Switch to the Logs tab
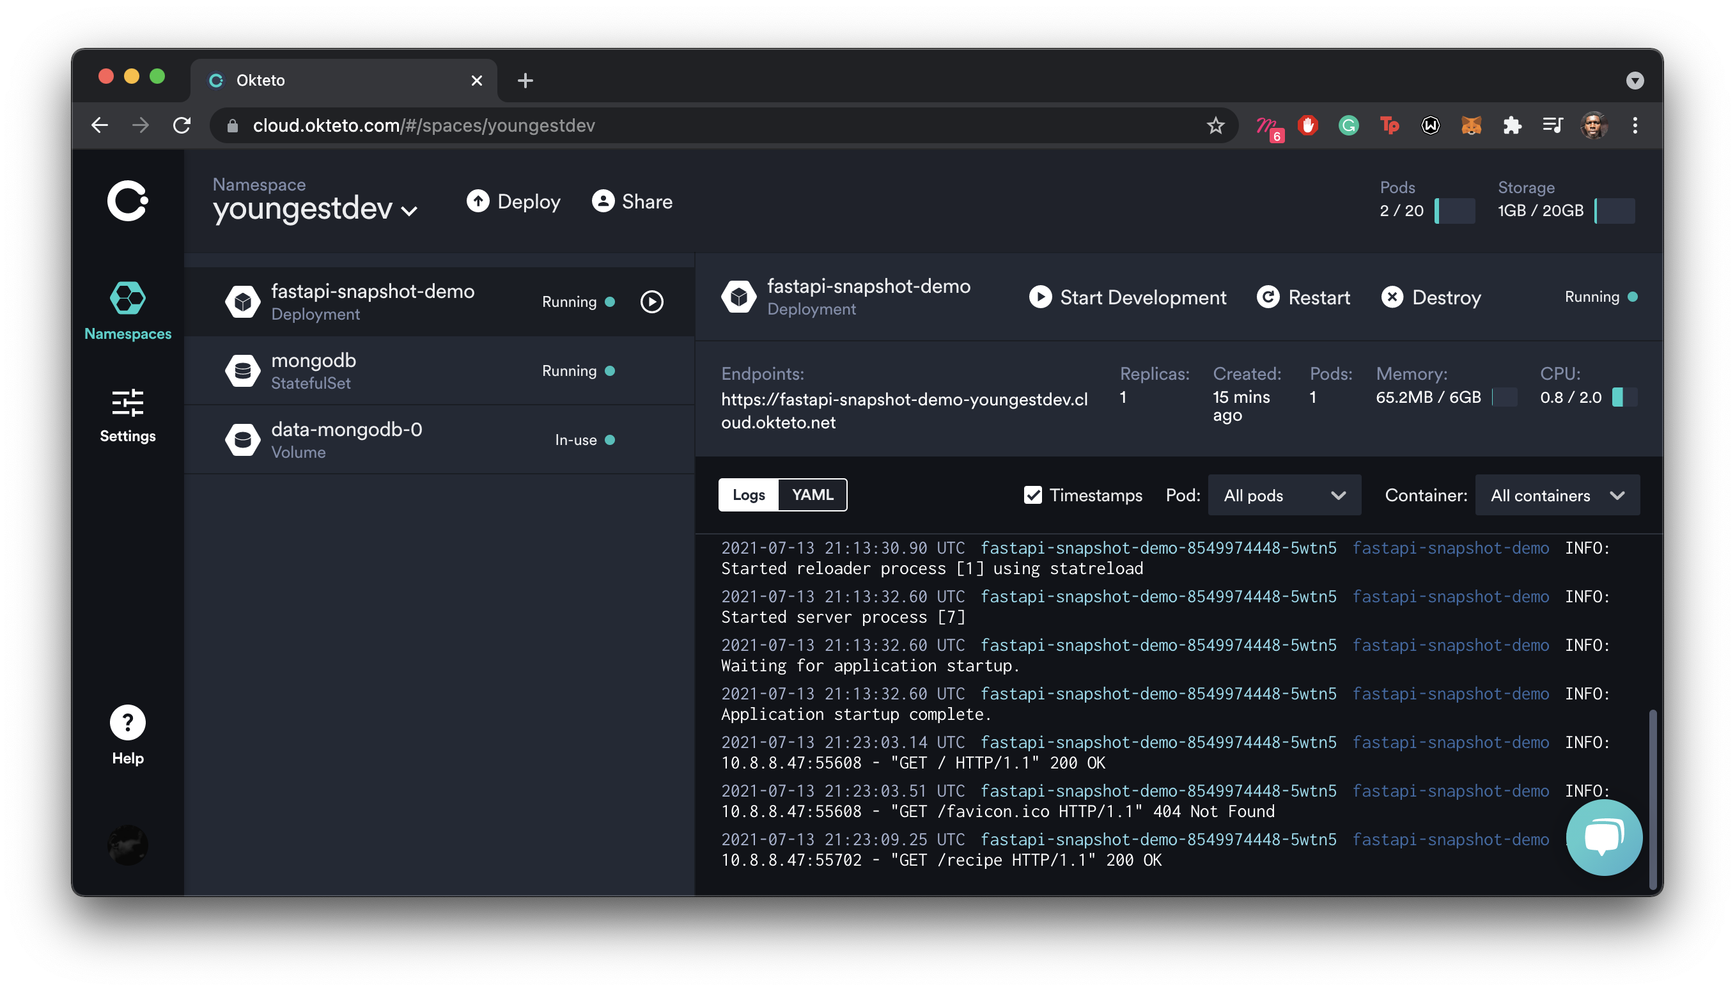 tap(749, 495)
